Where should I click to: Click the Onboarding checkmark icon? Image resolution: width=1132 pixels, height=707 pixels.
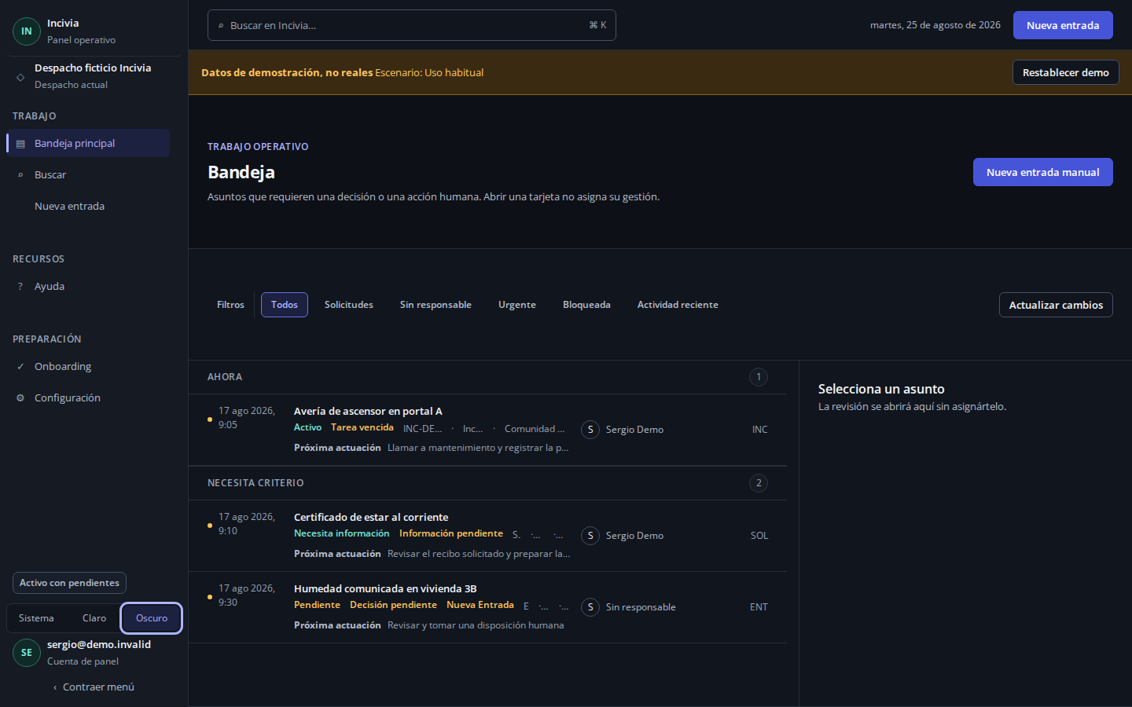pos(20,367)
